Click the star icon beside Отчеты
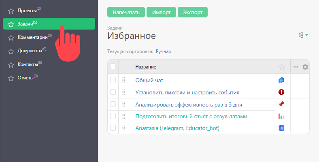The height and width of the screenshot is (162, 319). [11, 78]
